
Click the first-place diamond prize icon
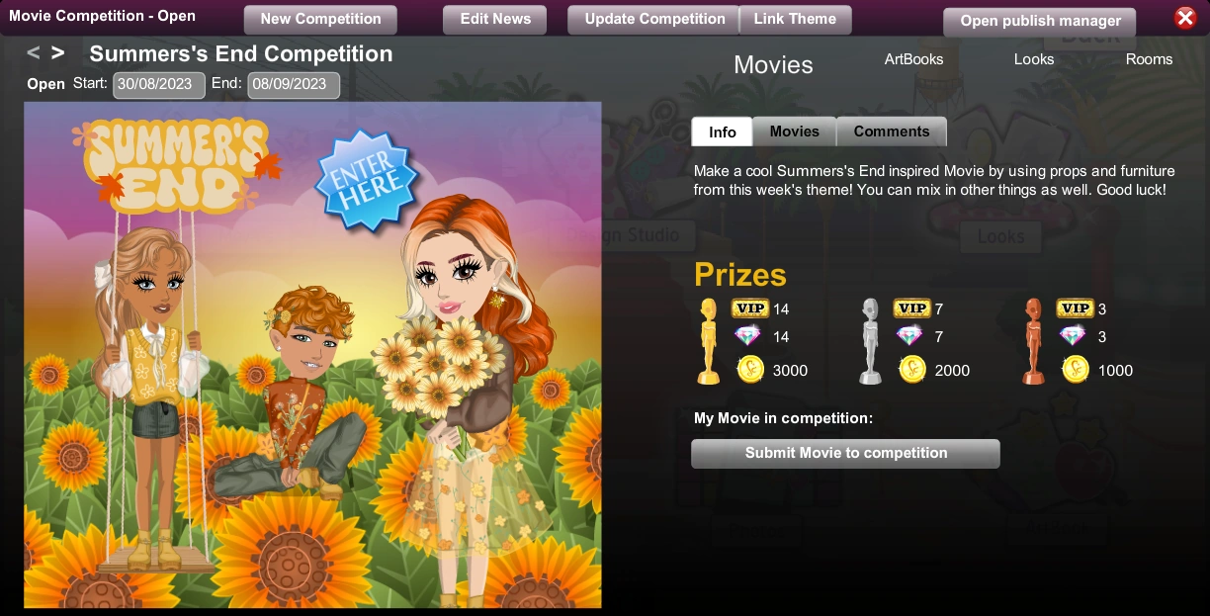748,337
